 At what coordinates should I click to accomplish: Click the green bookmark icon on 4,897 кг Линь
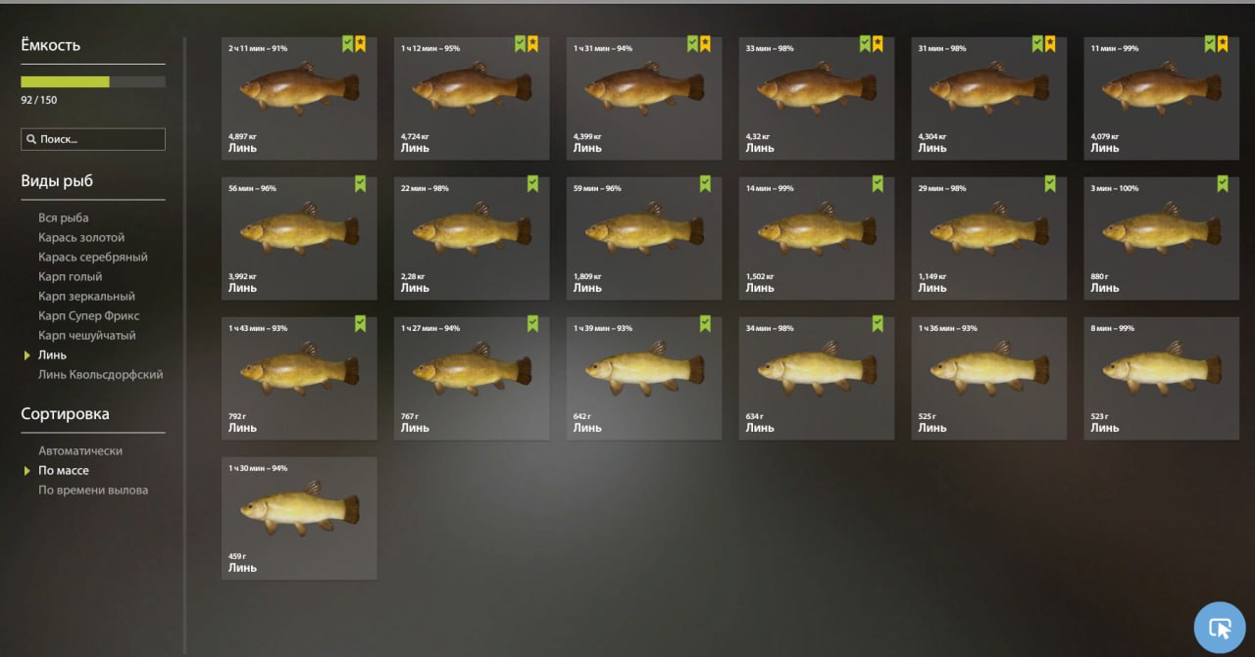(x=348, y=44)
